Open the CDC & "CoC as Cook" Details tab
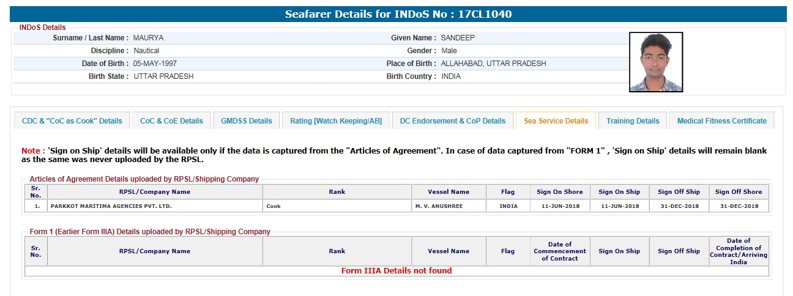This screenshot has height=296, width=793. point(72,121)
